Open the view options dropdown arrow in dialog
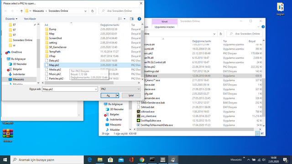 (x=125, y=19)
